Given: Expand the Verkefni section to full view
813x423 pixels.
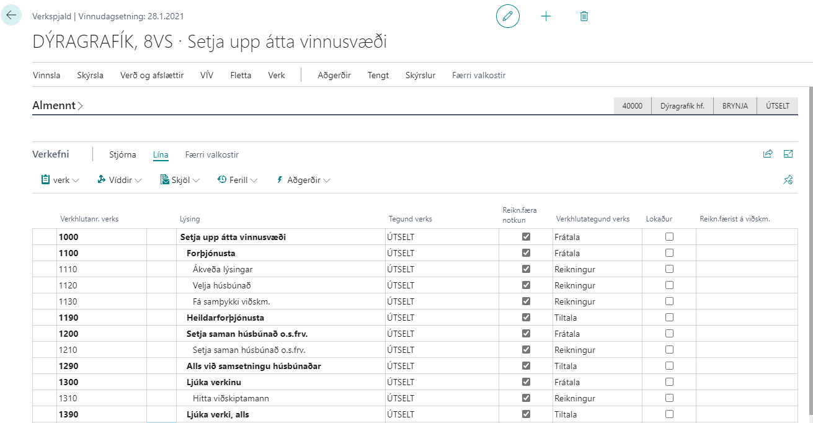Looking at the screenshot, I should point(788,154).
